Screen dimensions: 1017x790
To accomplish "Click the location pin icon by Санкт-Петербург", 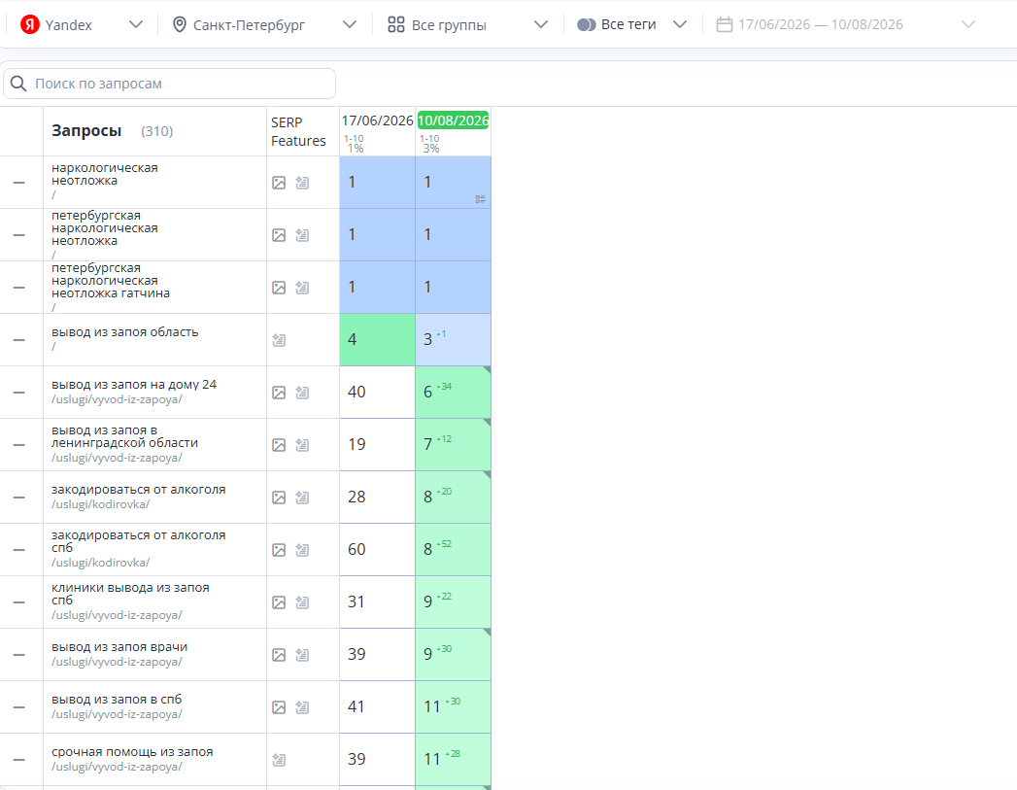I will (180, 24).
